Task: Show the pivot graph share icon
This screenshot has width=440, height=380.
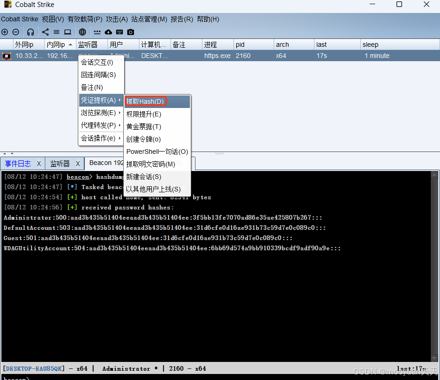Action: [x=45, y=32]
